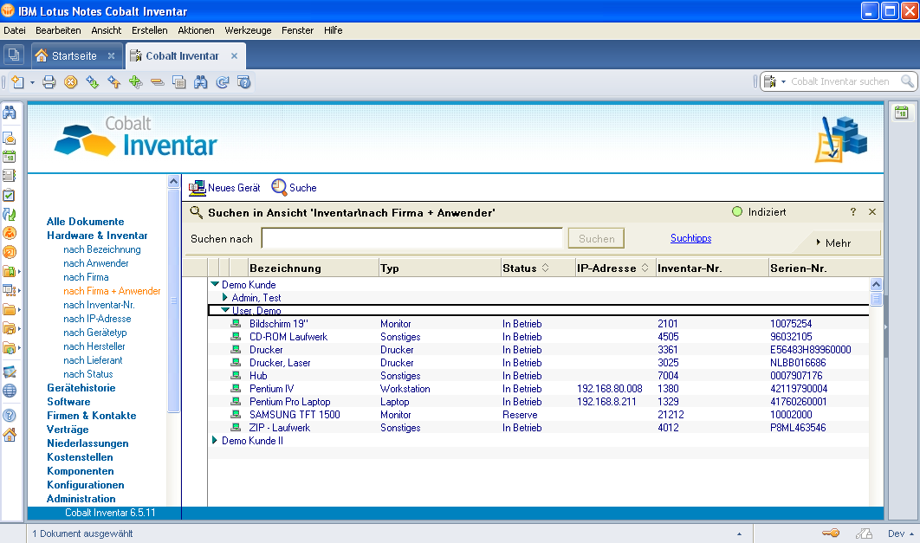
Task: Open the Software navigator entry
Action: pyautogui.click(x=68, y=402)
